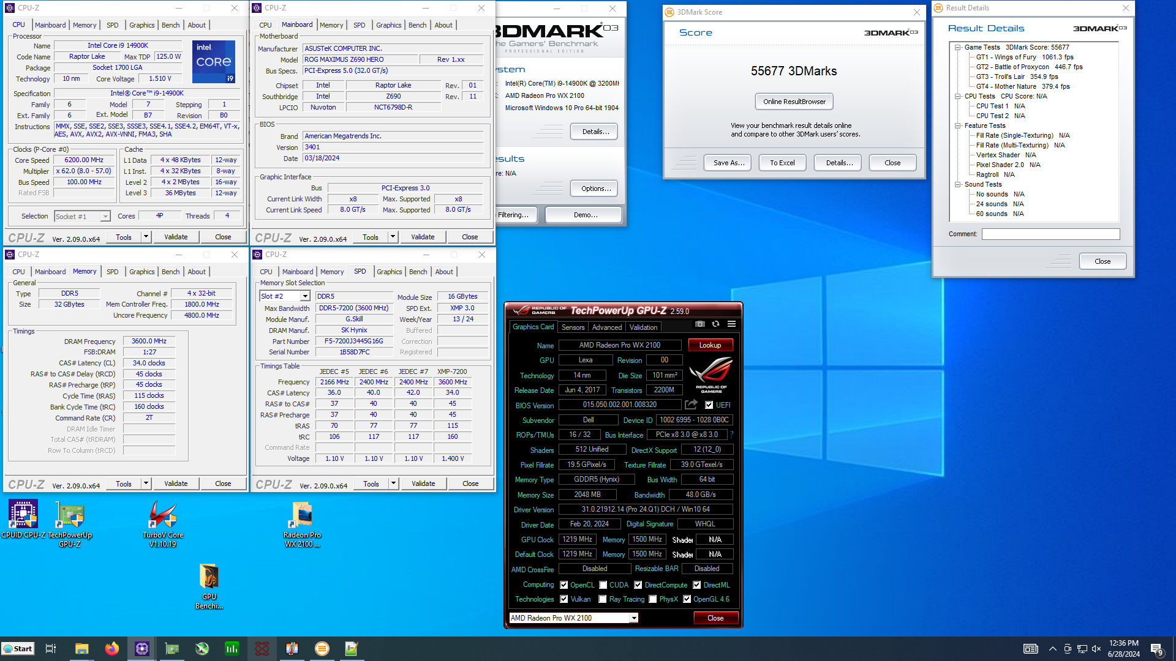The height and width of the screenshot is (661, 1176).
Task: Open the Radeon Pro WX 2100 desktop icon
Action: pyautogui.click(x=302, y=524)
